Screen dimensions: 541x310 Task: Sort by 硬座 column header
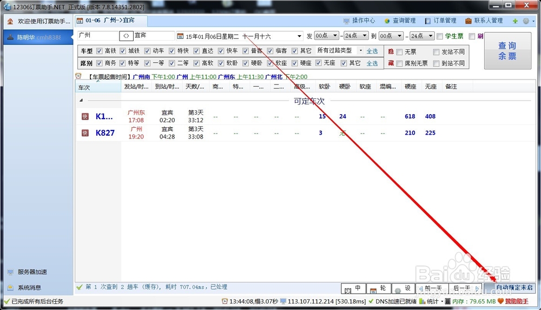[410, 87]
